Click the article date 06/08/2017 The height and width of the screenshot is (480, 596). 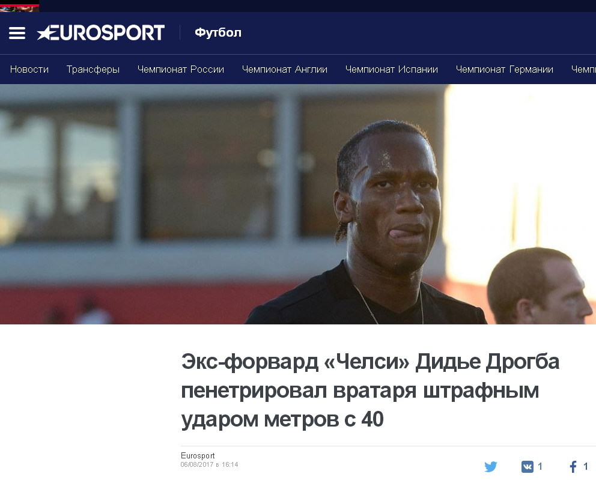click(x=196, y=464)
